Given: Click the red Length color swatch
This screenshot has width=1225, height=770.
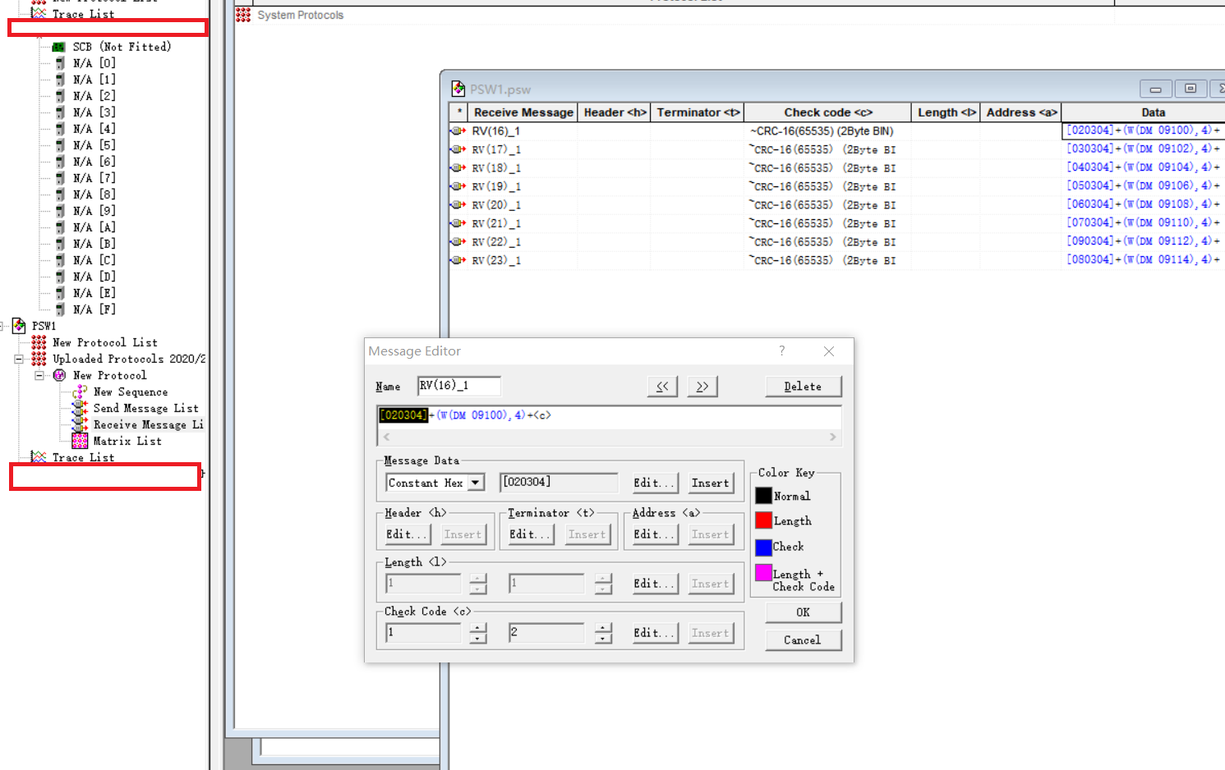Looking at the screenshot, I should [763, 520].
